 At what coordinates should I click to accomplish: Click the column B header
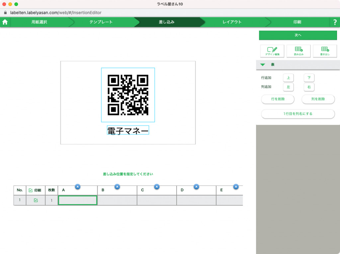coord(117,190)
